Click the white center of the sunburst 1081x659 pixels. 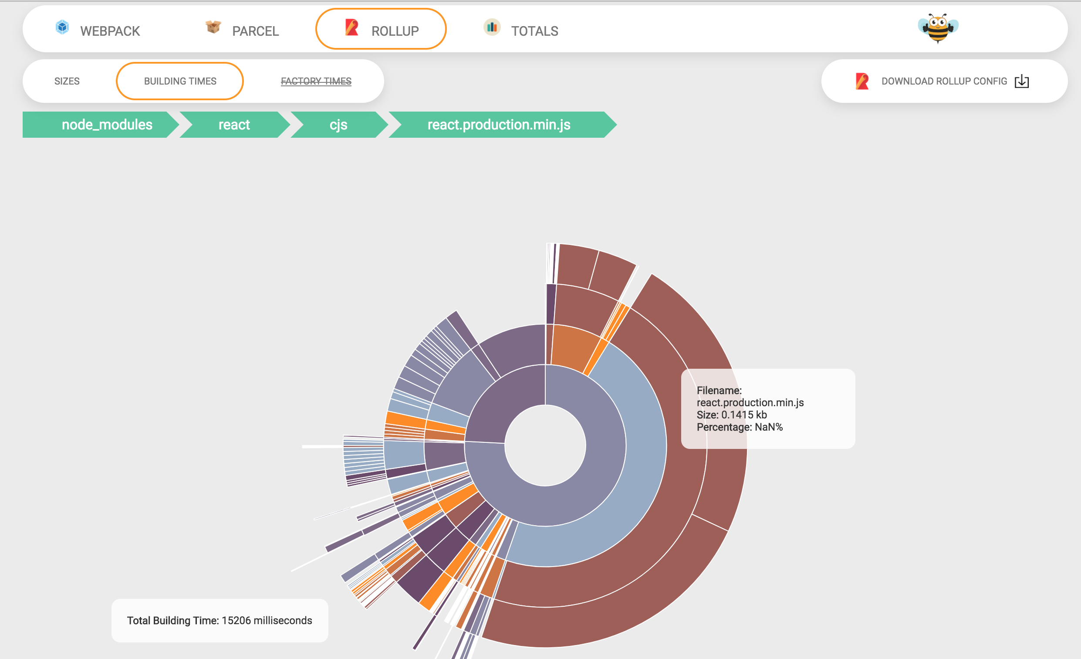pyautogui.click(x=545, y=445)
